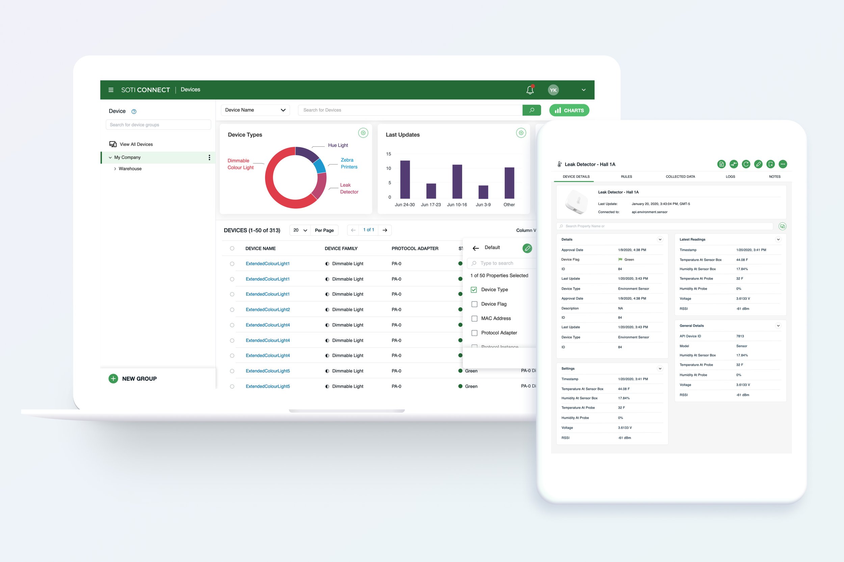This screenshot has height=562, width=844.
Task: Open the notifications bell
Action: tap(530, 90)
